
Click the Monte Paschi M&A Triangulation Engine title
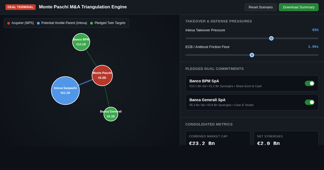(83, 7)
